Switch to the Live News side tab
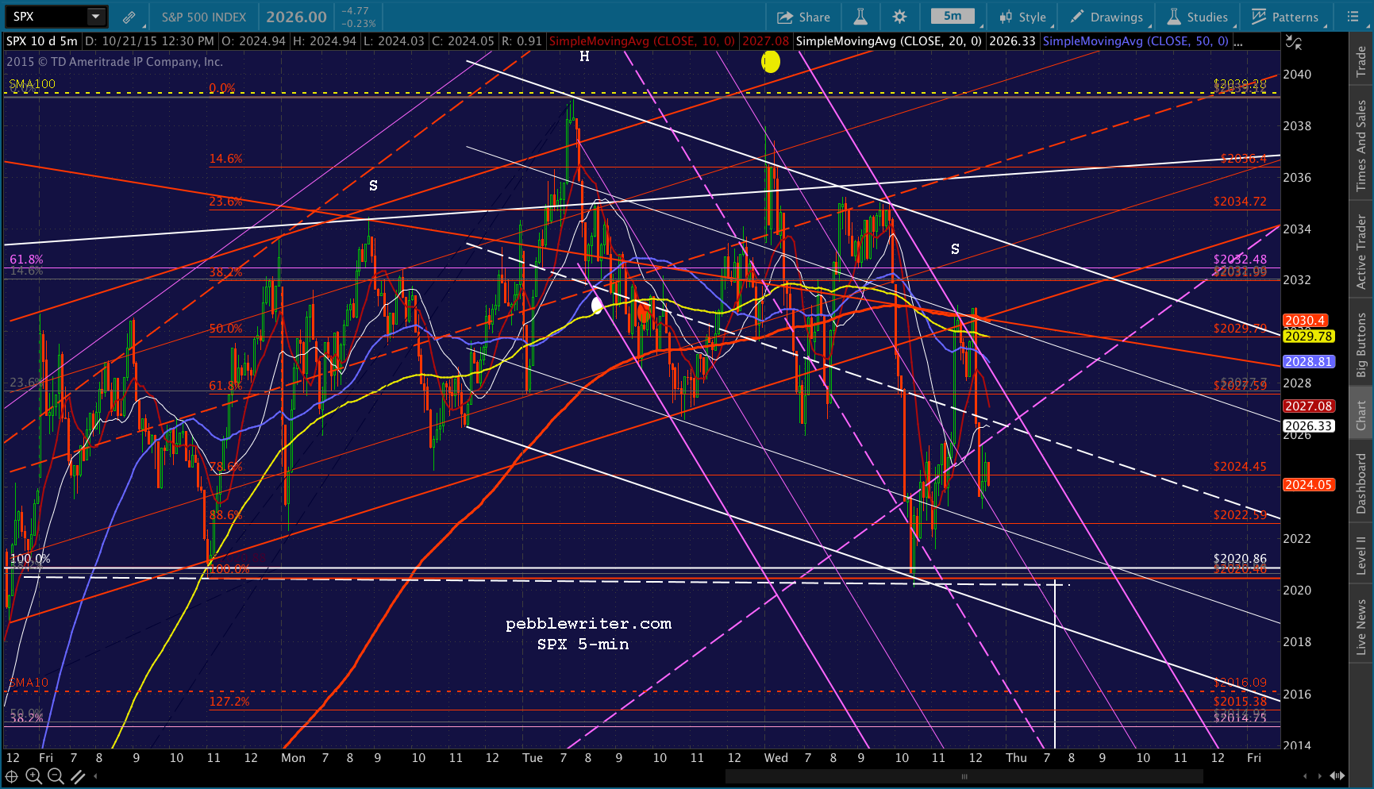The height and width of the screenshot is (789, 1374). (1361, 627)
